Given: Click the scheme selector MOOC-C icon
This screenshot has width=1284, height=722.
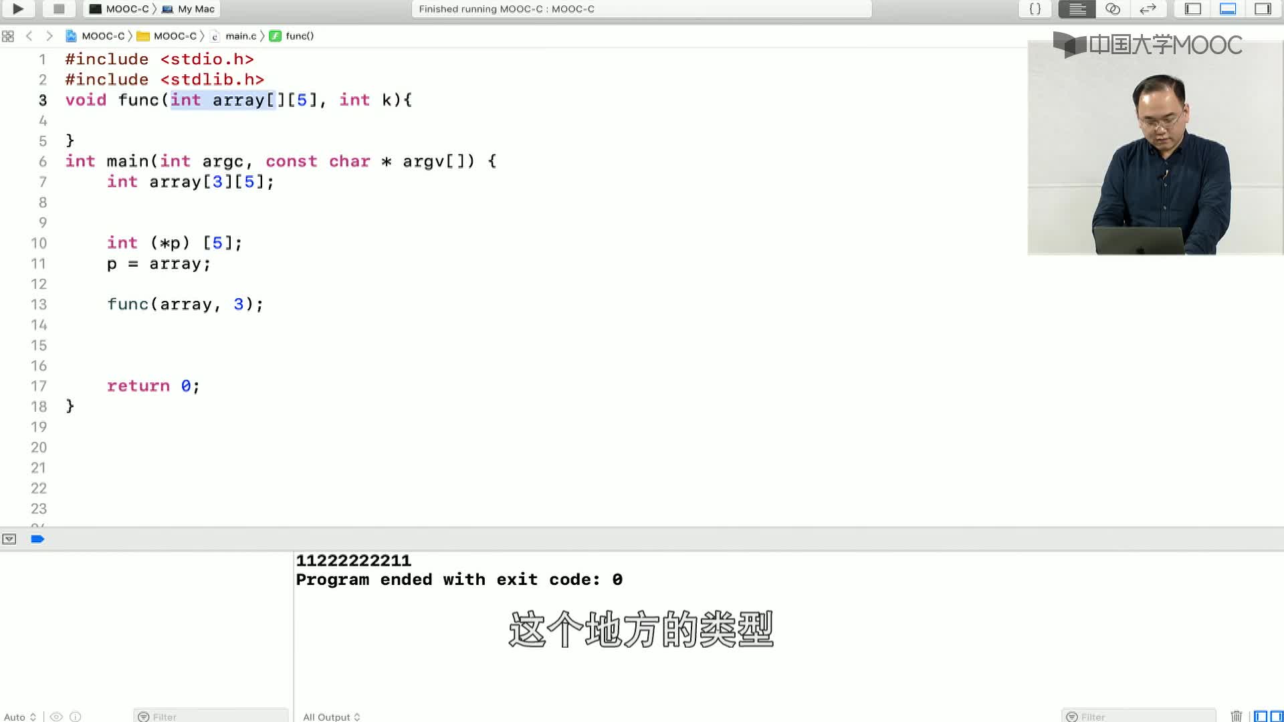Looking at the screenshot, I should pos(95,9).
